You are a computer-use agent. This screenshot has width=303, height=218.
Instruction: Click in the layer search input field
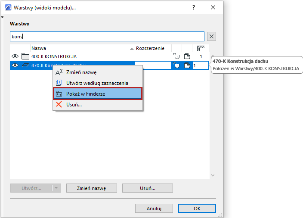[107, 37]
